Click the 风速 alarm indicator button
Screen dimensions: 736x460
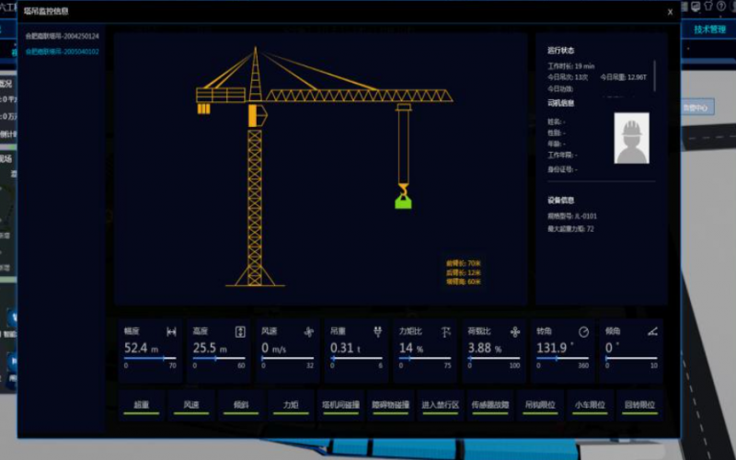190,404
